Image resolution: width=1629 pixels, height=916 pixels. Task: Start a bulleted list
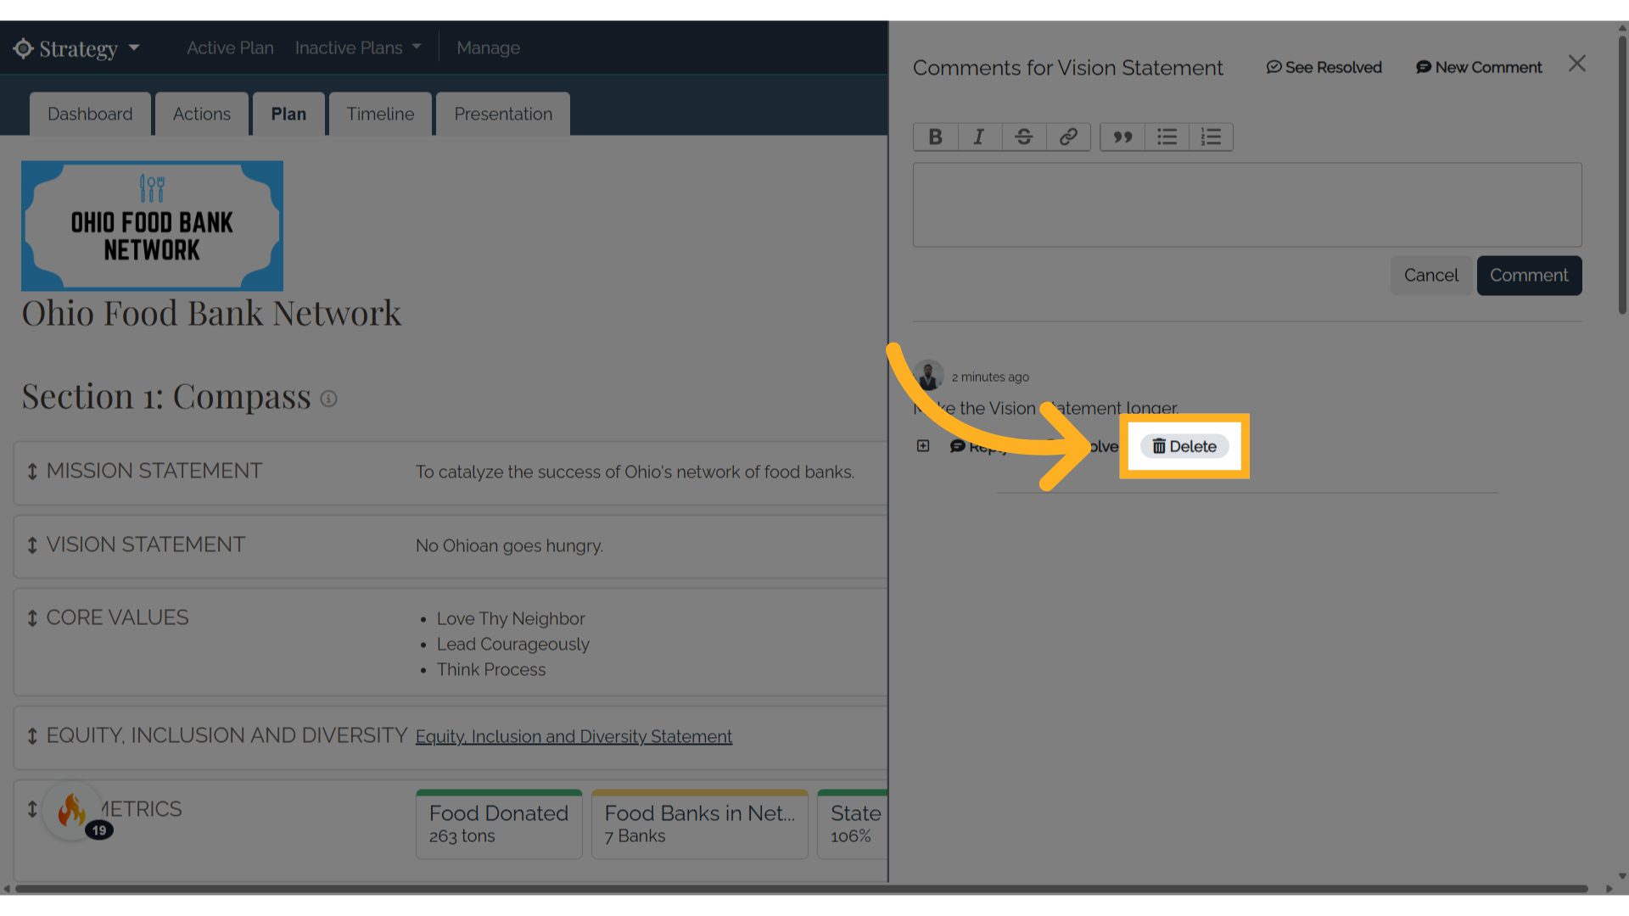click(1167, 137)
